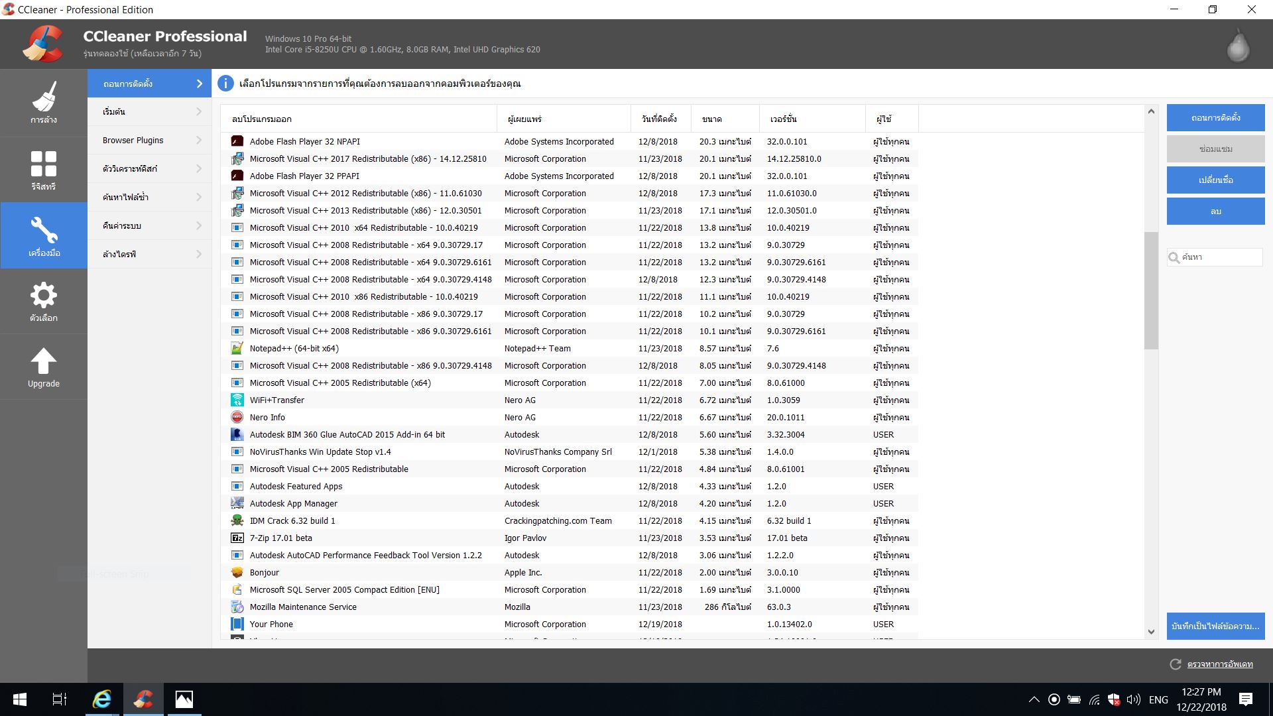Click refresh icon beside check for updates
This screenshot has width=1273, height=716.
pyautogui.click(x=1176, y=664)
